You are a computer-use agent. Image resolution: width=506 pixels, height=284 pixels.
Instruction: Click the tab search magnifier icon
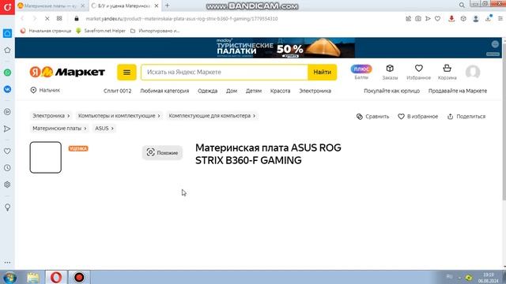pos(462,6)
